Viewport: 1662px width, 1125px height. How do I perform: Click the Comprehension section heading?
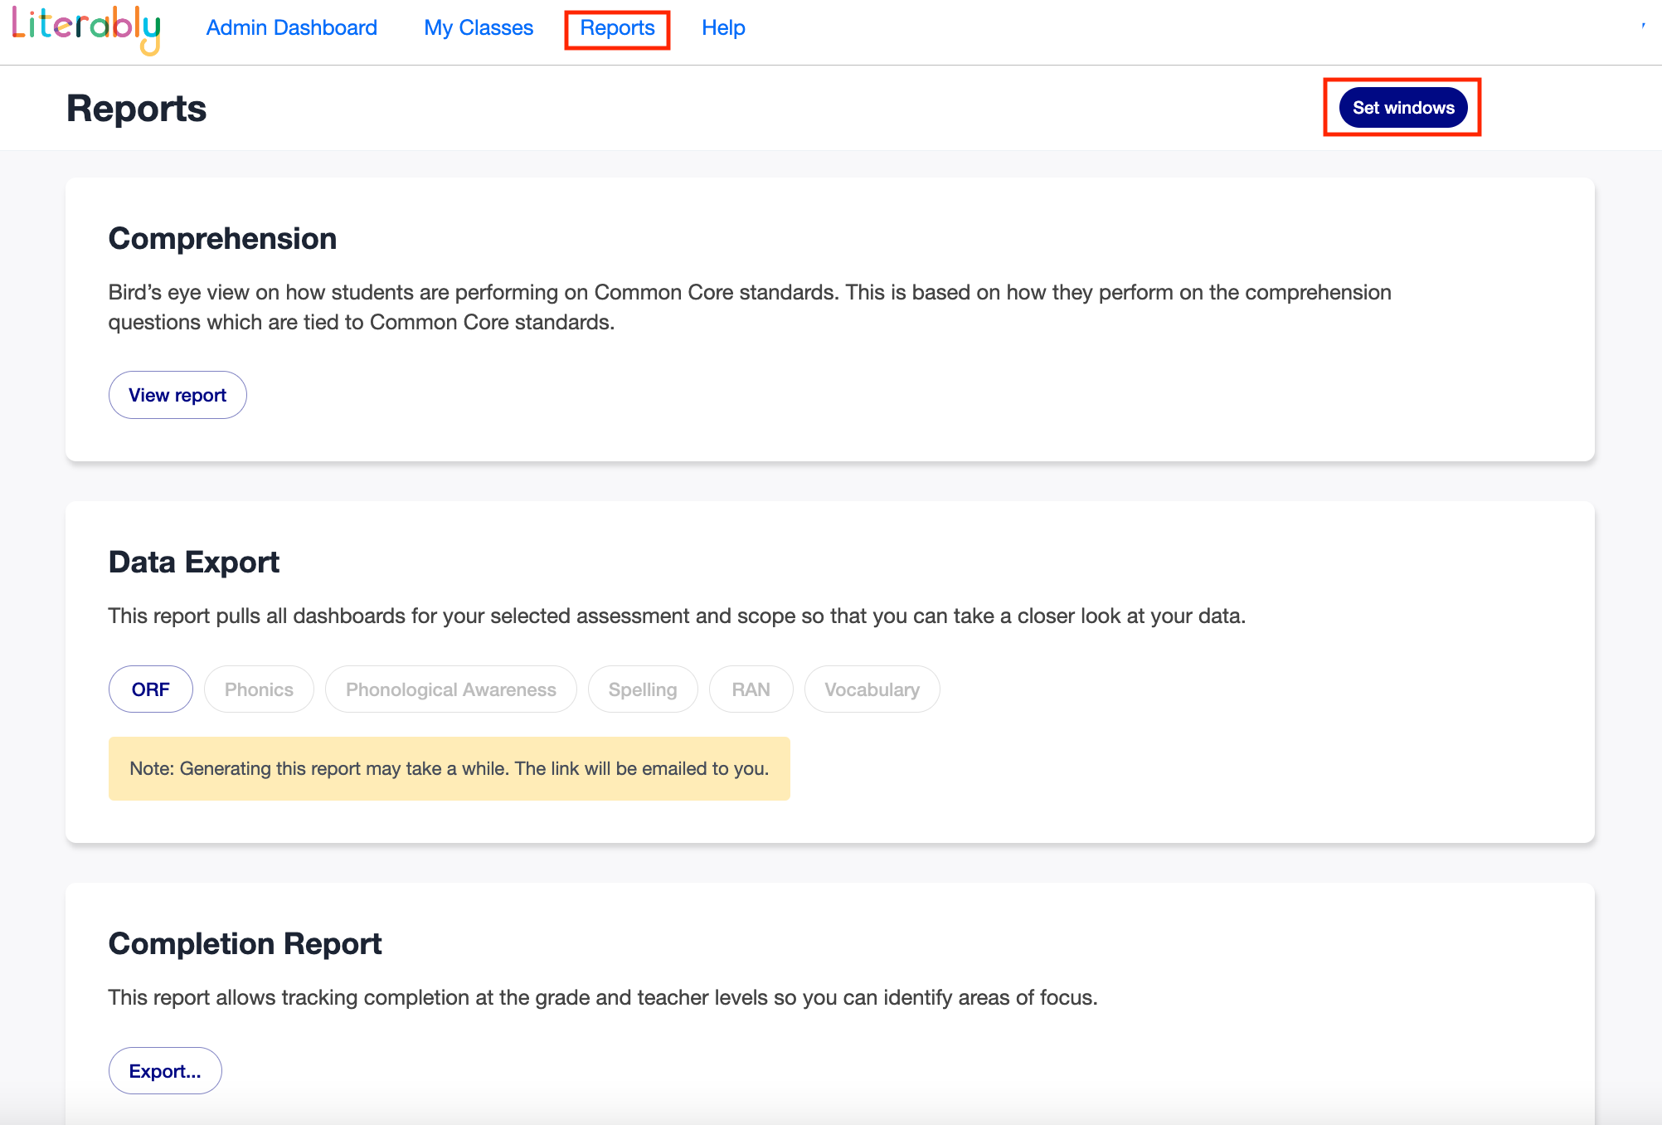pyautogui.click(x=222, y=239)
